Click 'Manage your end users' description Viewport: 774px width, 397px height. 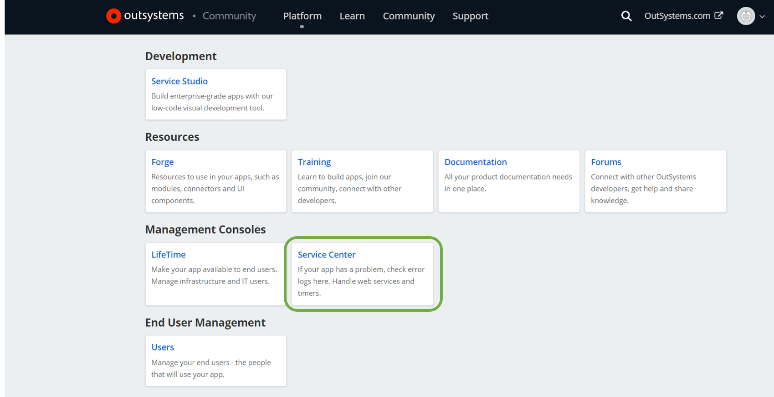(211, 368)
